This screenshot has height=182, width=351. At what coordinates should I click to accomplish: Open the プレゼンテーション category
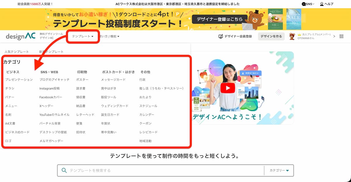coord(19,79)
